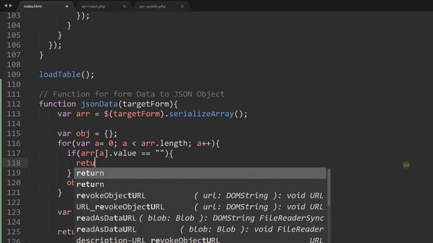Click line number 109 in gutter

[14, 74]
